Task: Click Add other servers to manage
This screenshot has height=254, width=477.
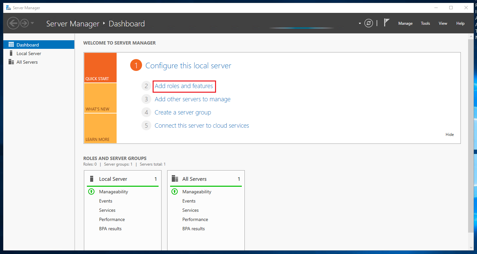Action: pyautogui.click(x=193, y=99)
